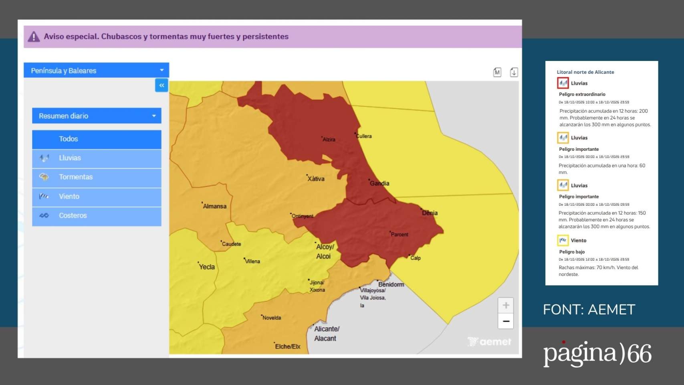684x385 pixels.
Task: Click the Litoral norte de Alicante heading
Action: point(585,72)
